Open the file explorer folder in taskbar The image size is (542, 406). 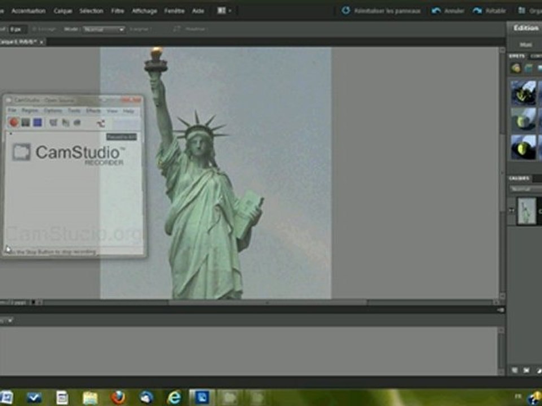90,398
